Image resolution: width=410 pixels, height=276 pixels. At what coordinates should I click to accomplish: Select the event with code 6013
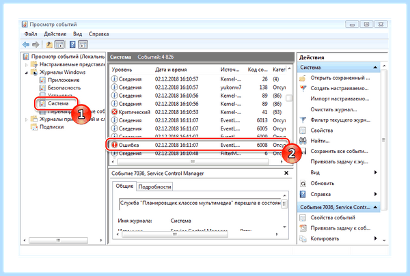point(198,120)
